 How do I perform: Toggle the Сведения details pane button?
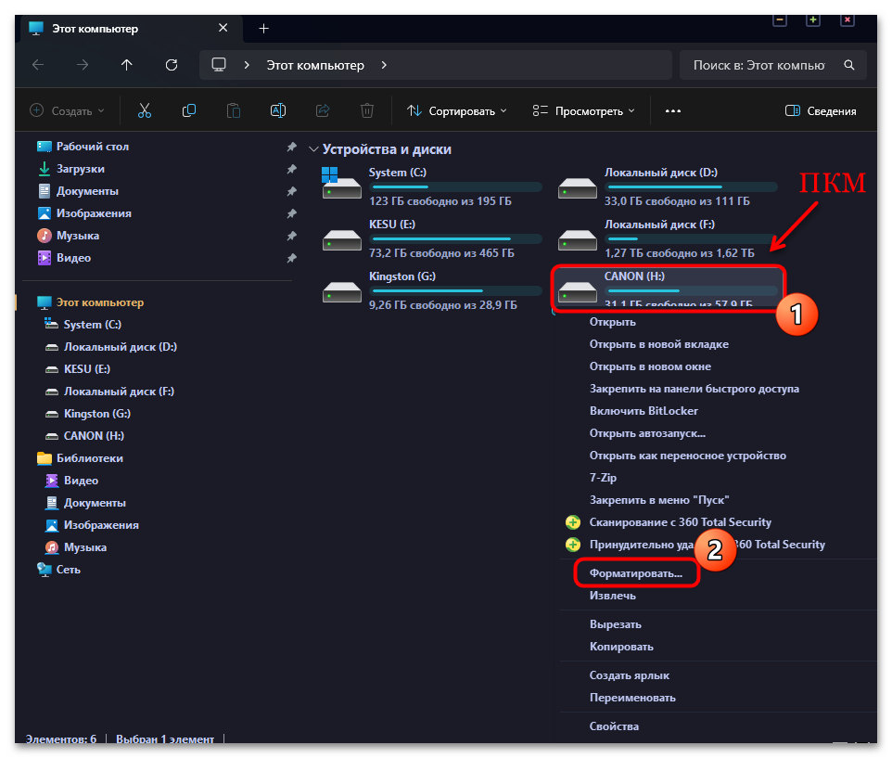coord(821,111)
